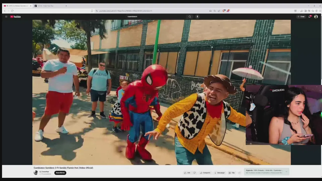Click the share icon in address bar
322x181 pixels.
pos(219,11)
